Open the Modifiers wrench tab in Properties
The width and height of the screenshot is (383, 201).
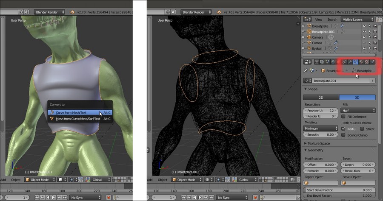pyautogui.click(x=350, y=62)
